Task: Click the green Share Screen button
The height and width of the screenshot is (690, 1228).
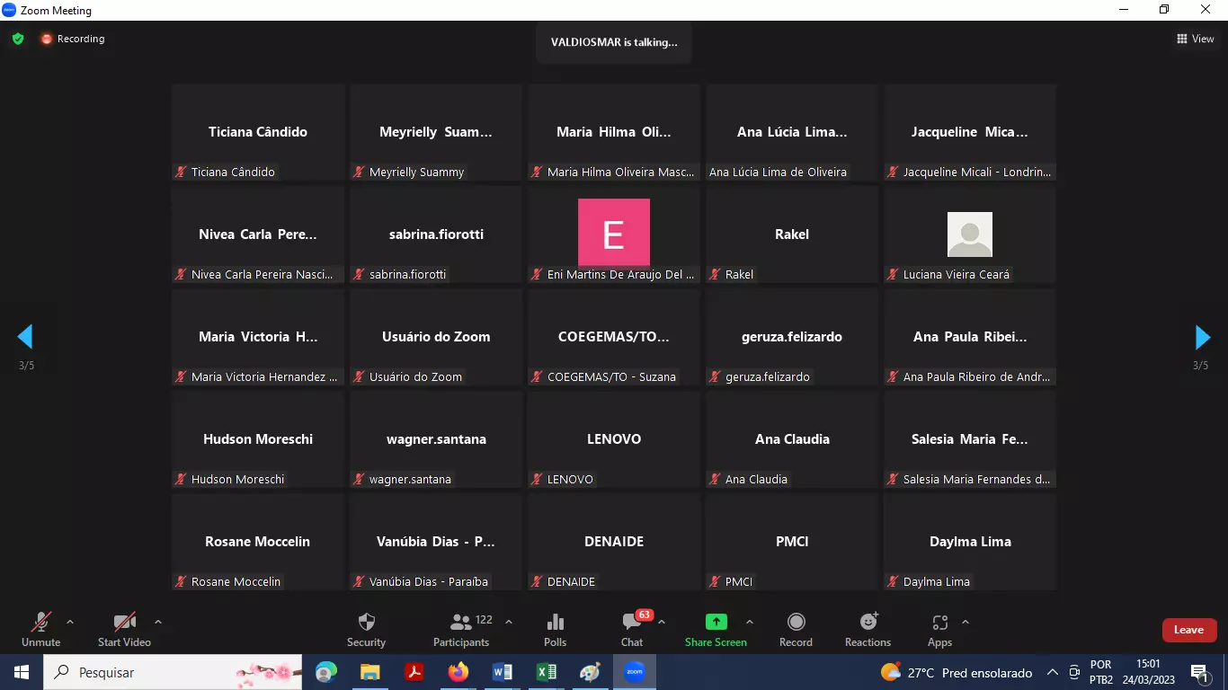Action: tap(716, 629)
